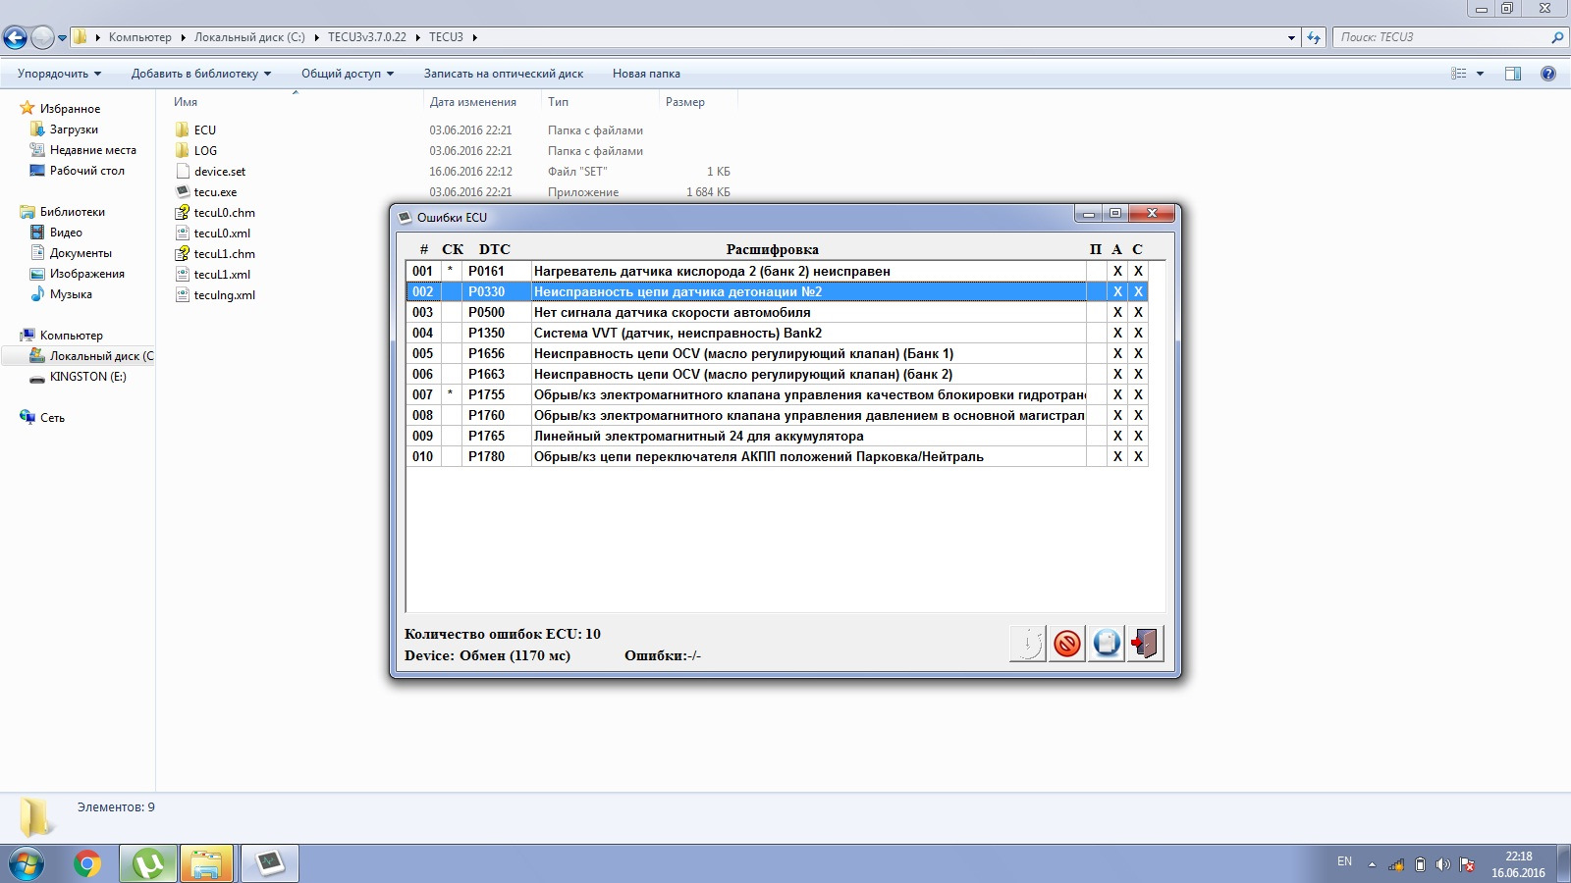This screenshot has height=883, width=1571.
Task: Click the grayed-out refresh arrow button
Action: [1027, 644]
